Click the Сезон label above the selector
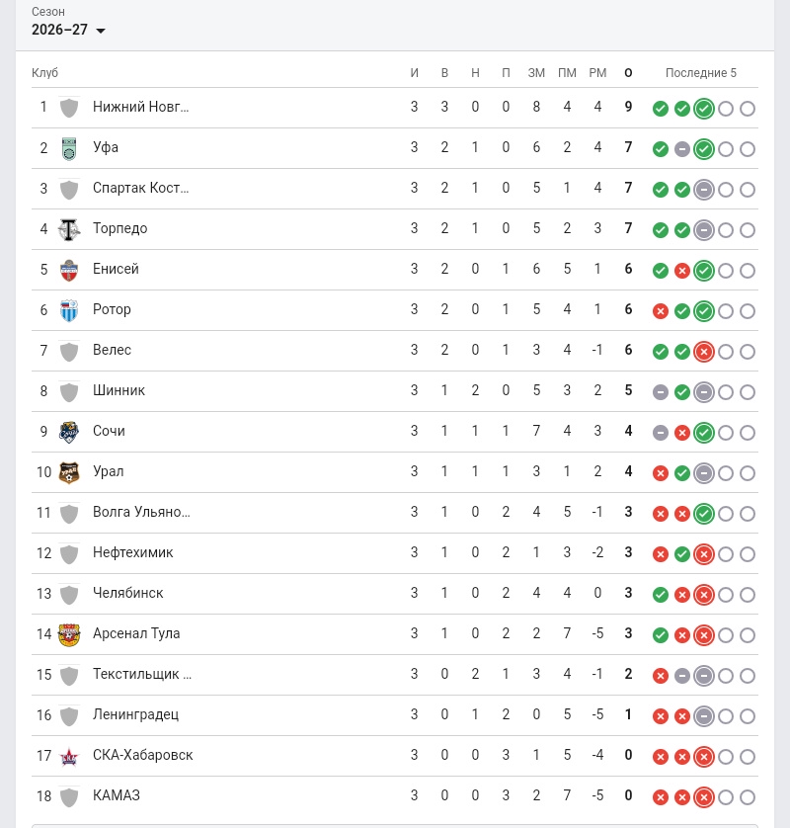This screenshot has width=790, height=828. click(x=48, y=12)
